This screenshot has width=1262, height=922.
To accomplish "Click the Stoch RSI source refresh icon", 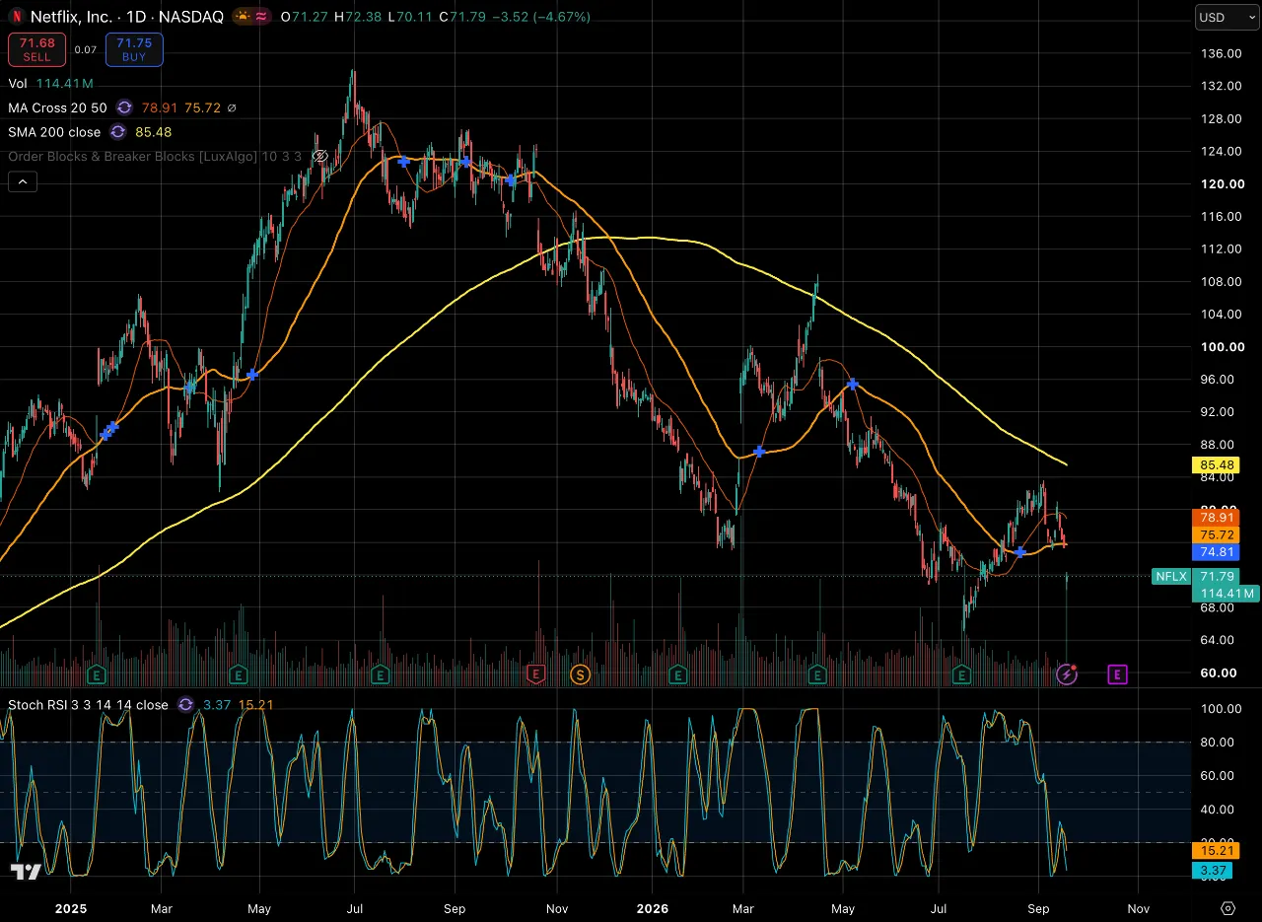I will pyautogui.click(x=185, y=704).
